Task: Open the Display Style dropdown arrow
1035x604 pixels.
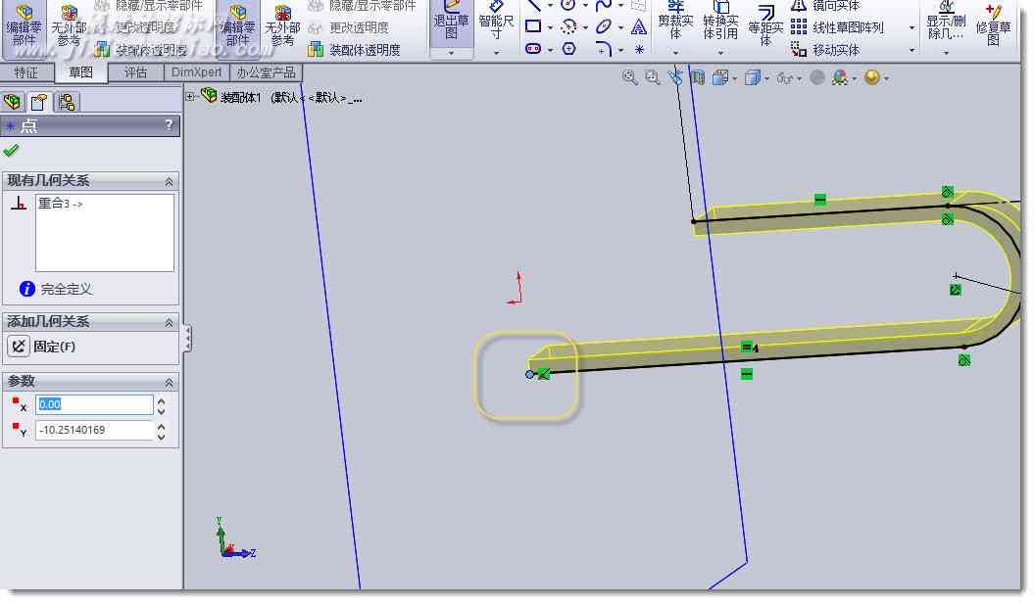Action: (x=766, y=78)
